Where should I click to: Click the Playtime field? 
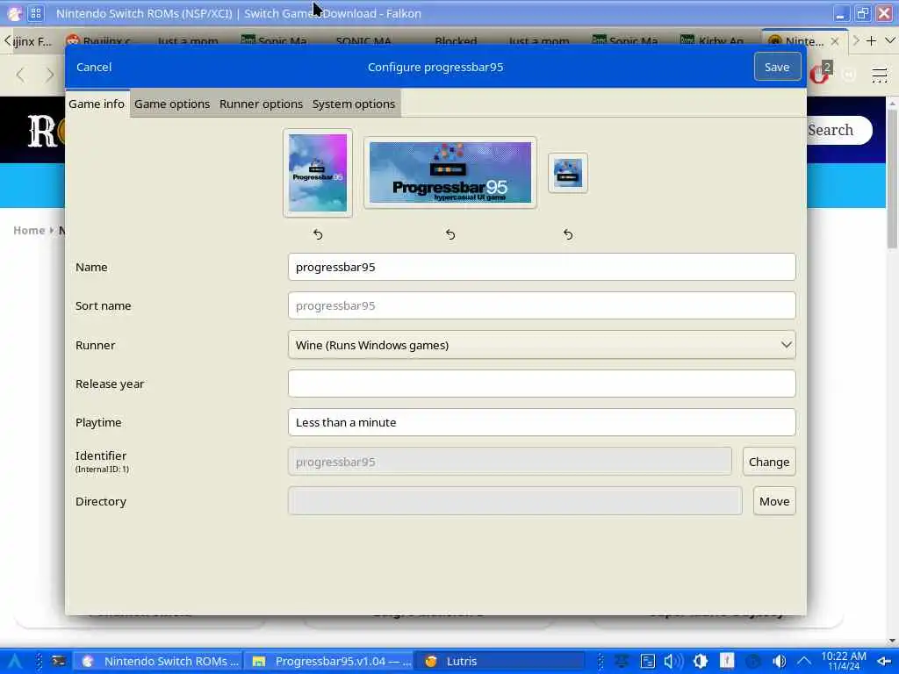(542, 422)
